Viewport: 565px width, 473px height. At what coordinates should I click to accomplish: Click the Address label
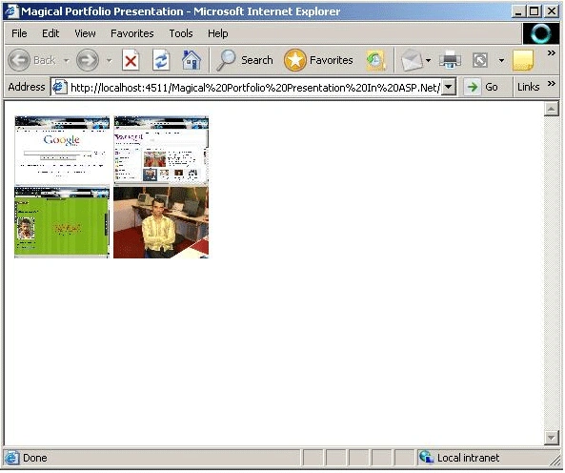click(x=27, y=87)
